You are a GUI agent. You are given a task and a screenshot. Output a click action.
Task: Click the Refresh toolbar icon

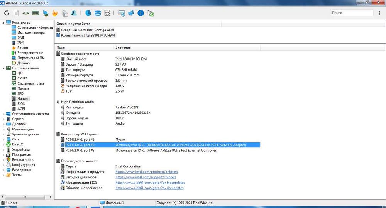click(x=7, y=13)
